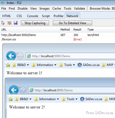Click SADev.co.za favorite in server 2 window

pos(91,99)
